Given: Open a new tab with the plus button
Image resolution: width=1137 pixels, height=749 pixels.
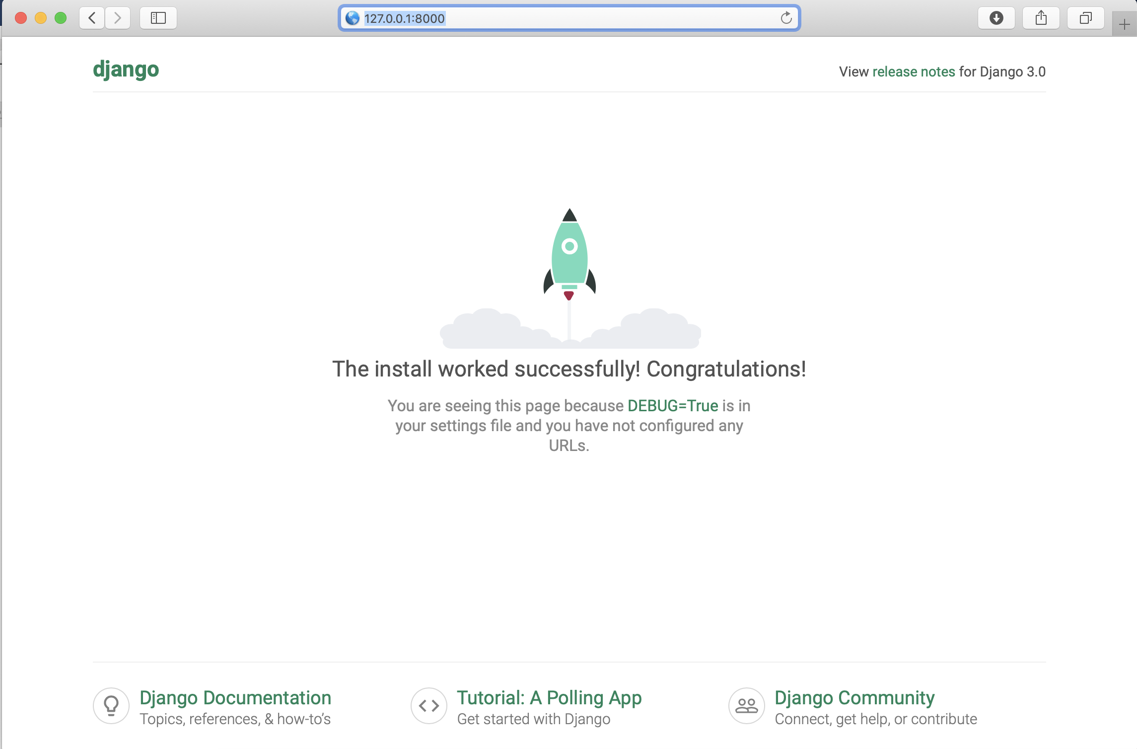Looking at the screenshot, I should [x=1124, y=24].
